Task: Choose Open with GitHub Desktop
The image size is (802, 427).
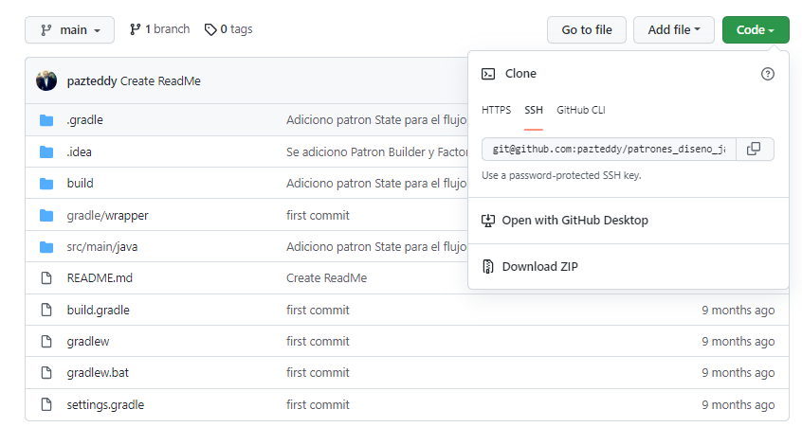Action: 574,221
